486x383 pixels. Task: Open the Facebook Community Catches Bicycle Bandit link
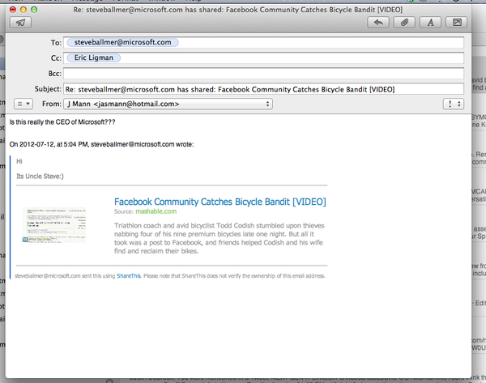point(220,202)
